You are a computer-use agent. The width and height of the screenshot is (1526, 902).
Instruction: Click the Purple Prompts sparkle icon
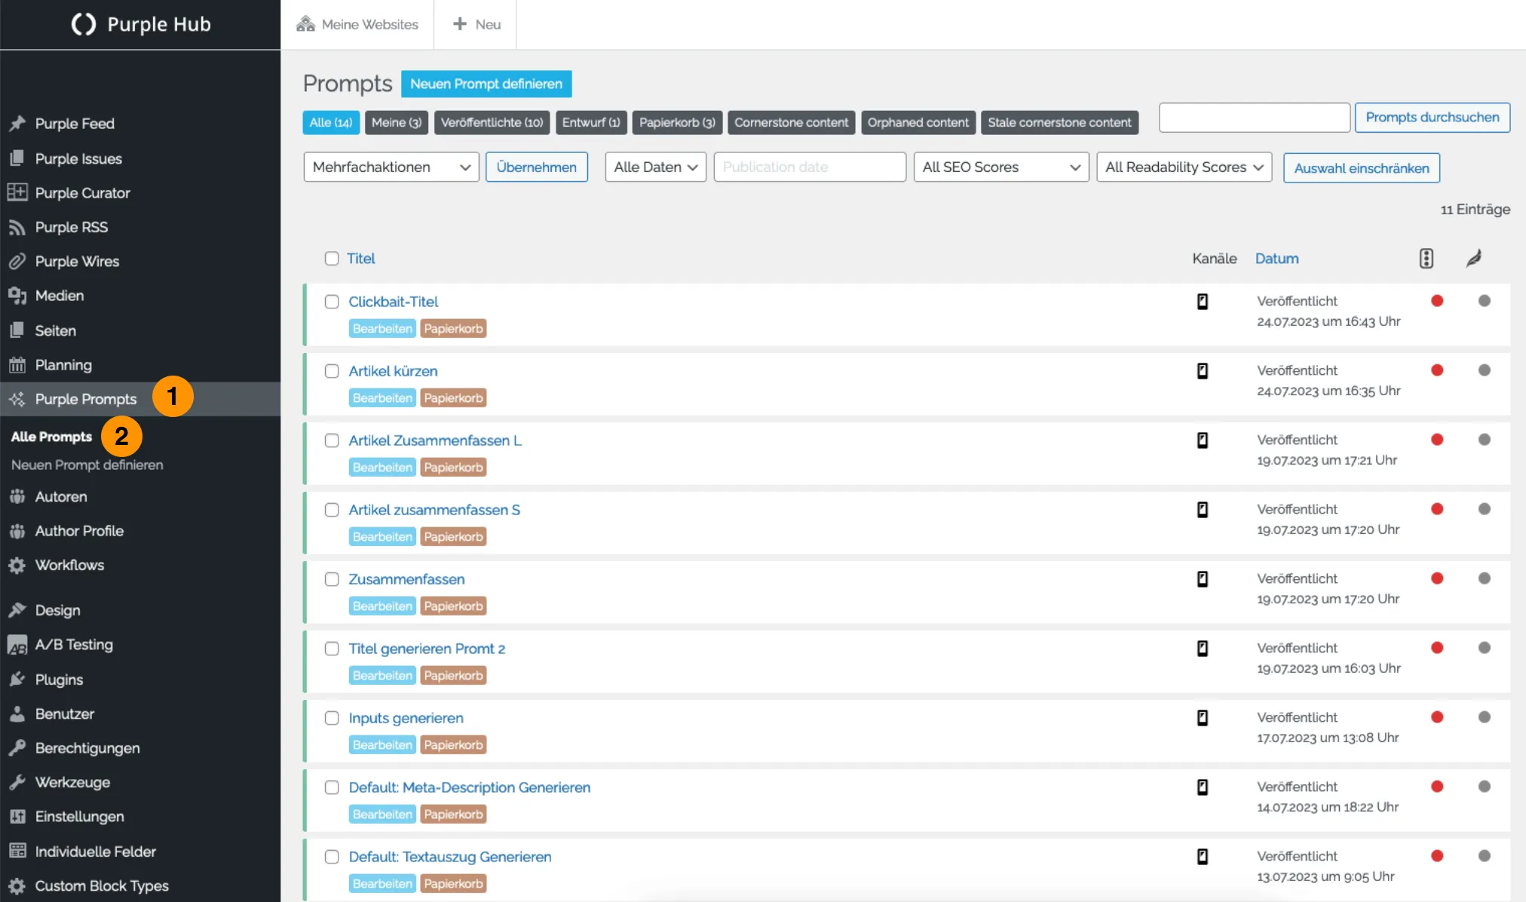coord(17,399)
